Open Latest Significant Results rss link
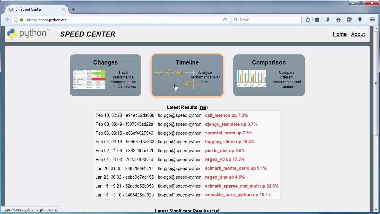 coord(214,211)
